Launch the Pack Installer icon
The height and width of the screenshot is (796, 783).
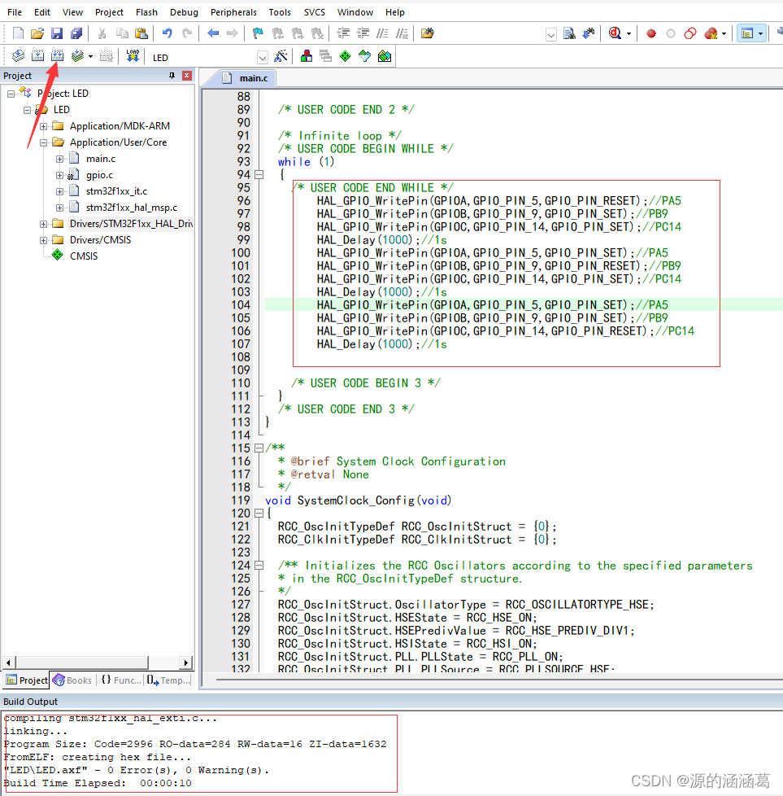pos(385,56)
